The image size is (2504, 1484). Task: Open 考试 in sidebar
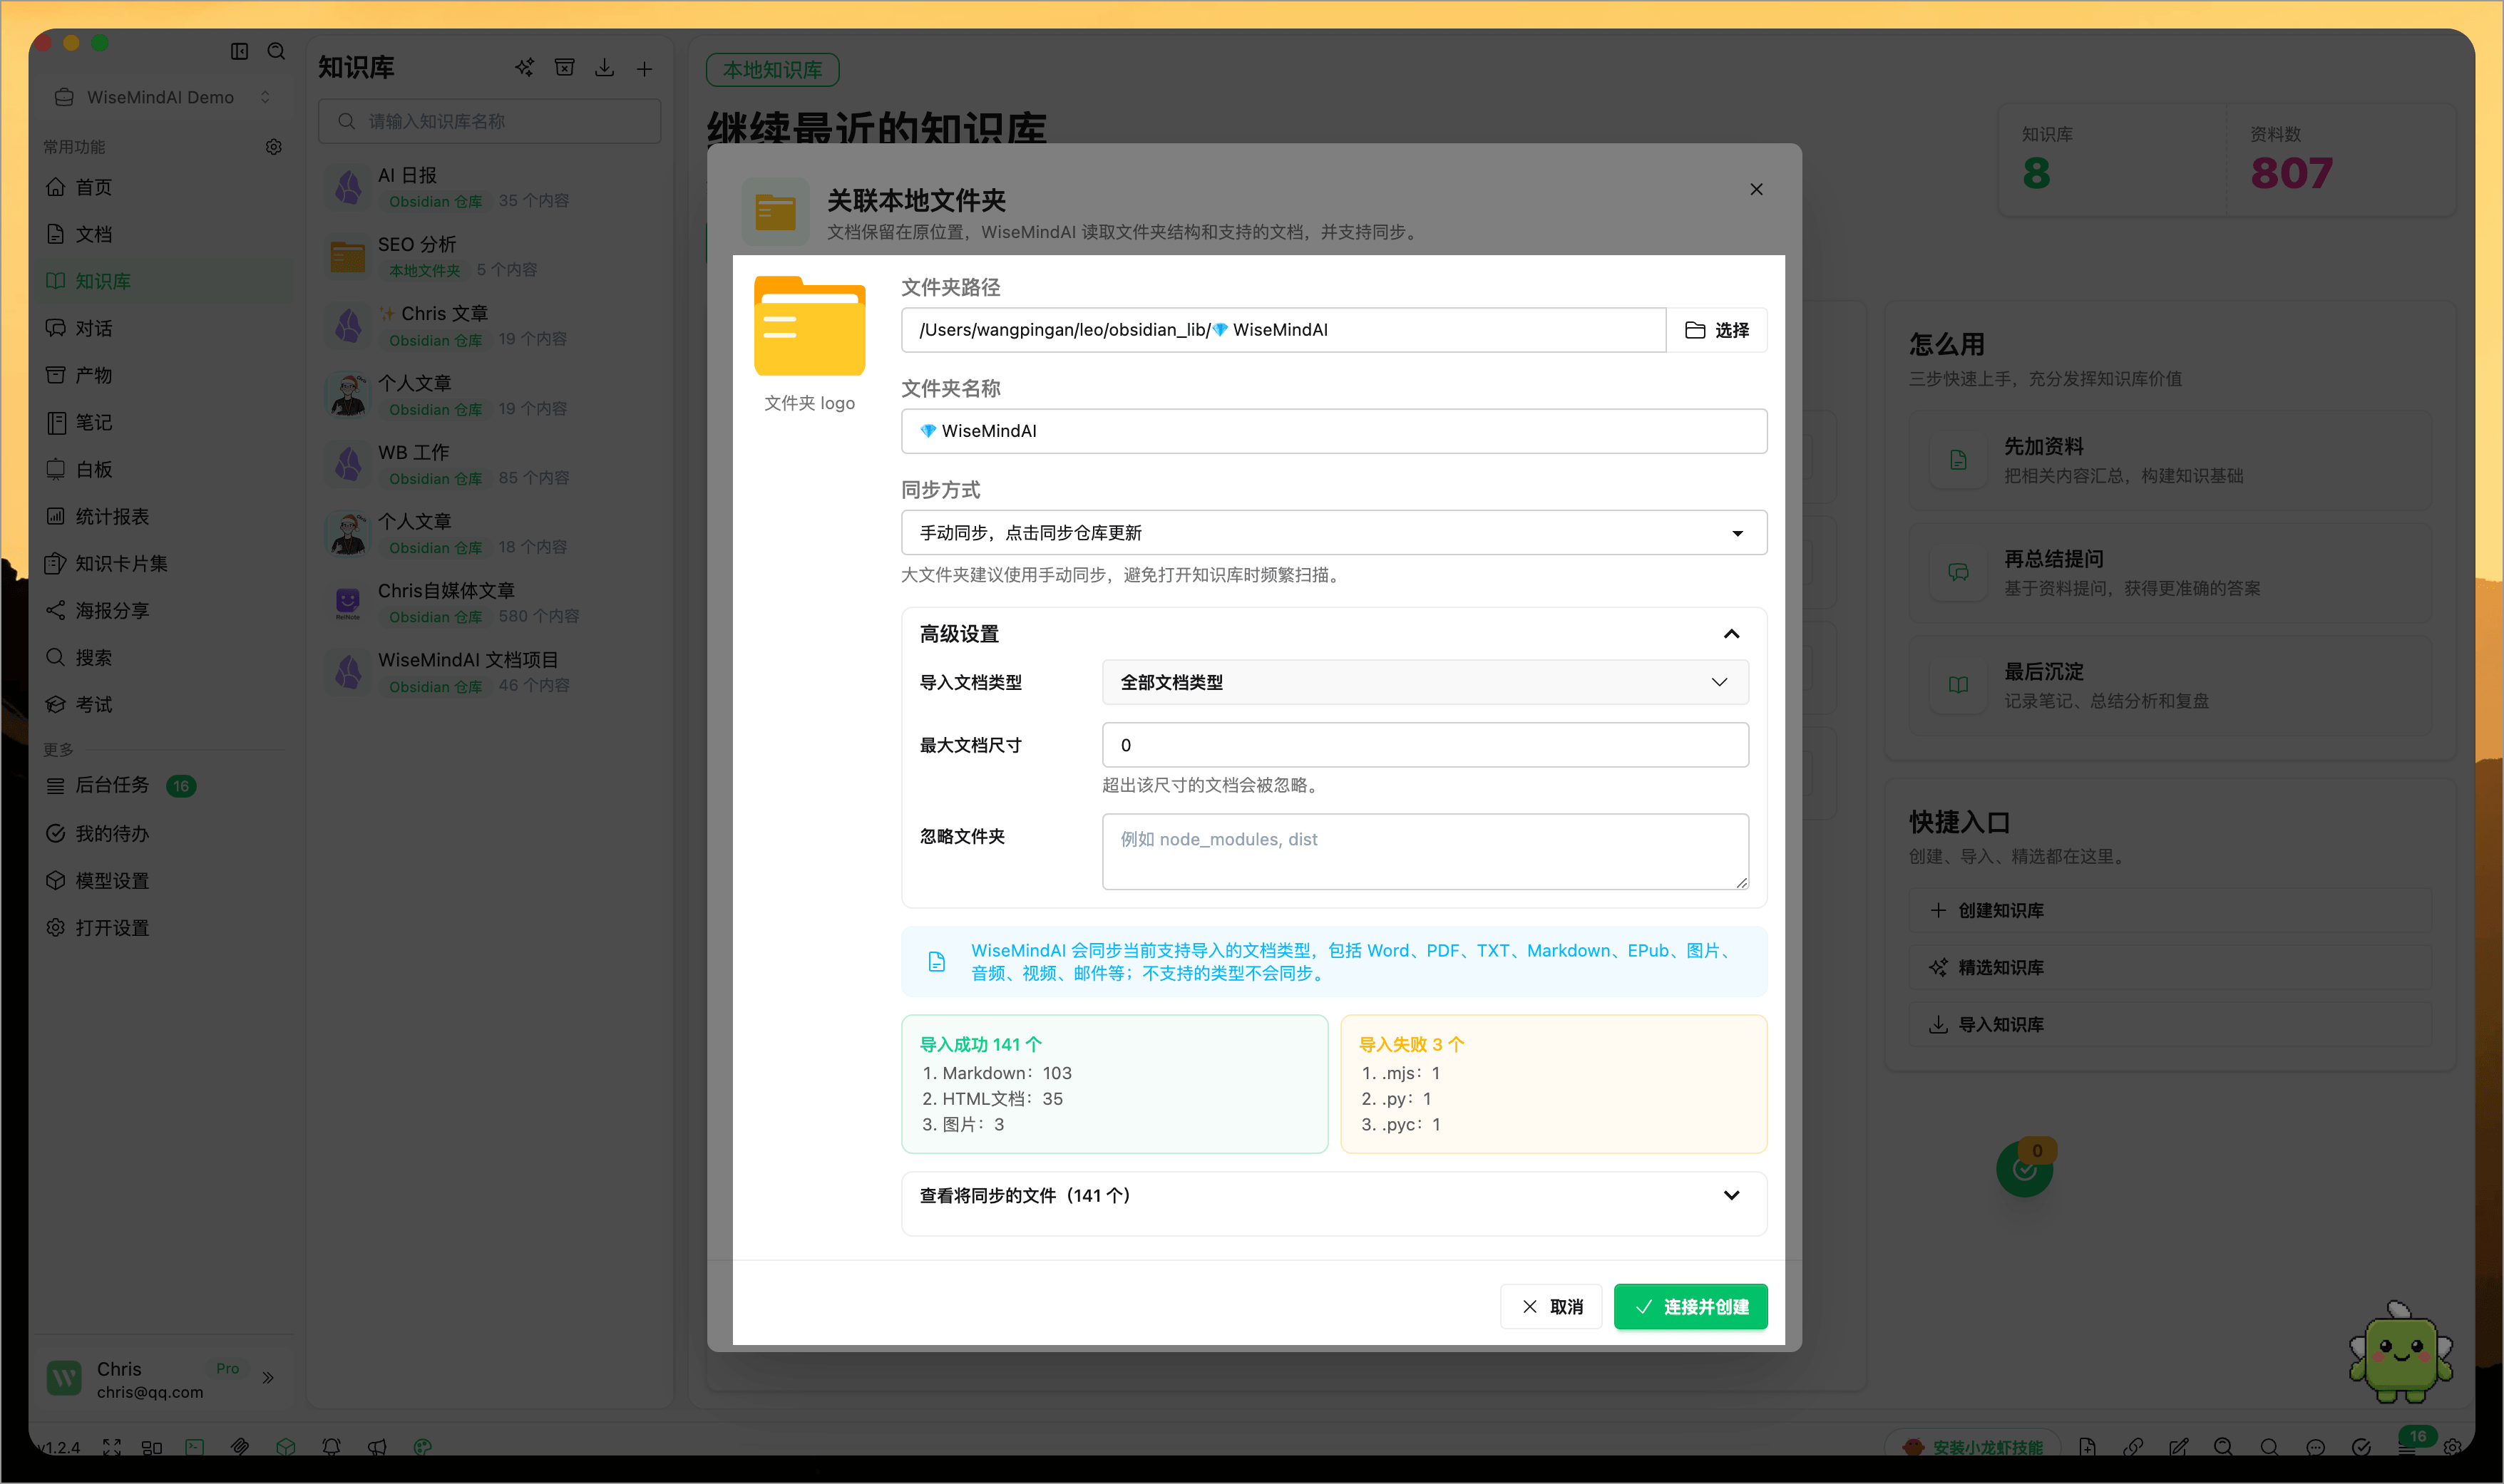click(163, 705)
